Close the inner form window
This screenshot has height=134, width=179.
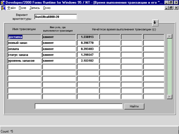[176, 8]
